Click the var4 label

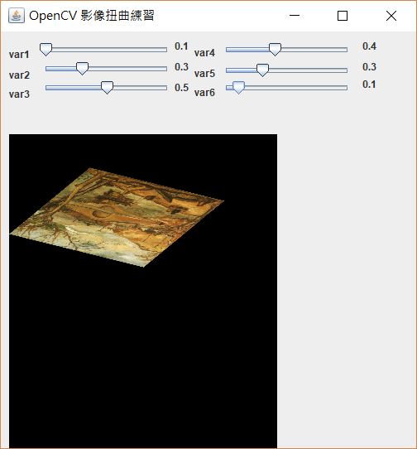click(204, 53)
